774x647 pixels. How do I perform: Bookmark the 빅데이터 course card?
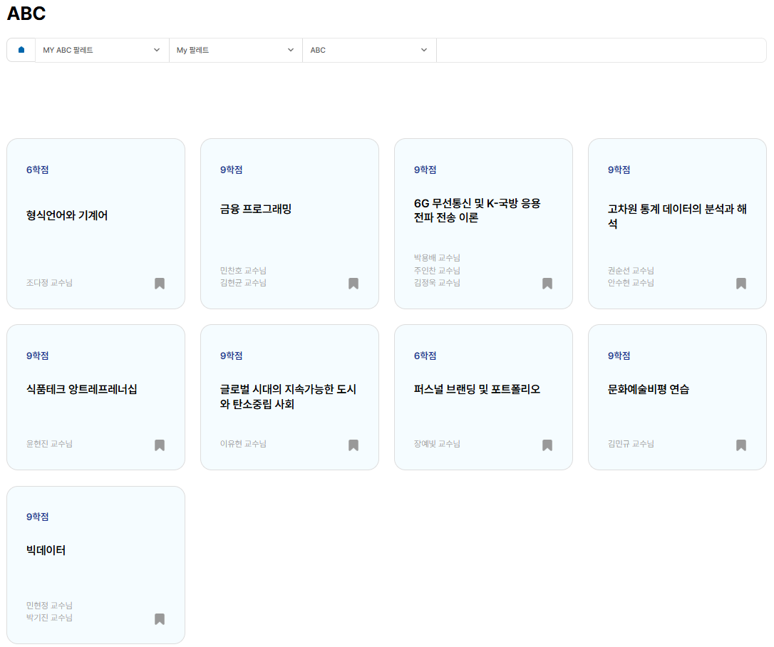pyautogui.click(x=160, y=619)
